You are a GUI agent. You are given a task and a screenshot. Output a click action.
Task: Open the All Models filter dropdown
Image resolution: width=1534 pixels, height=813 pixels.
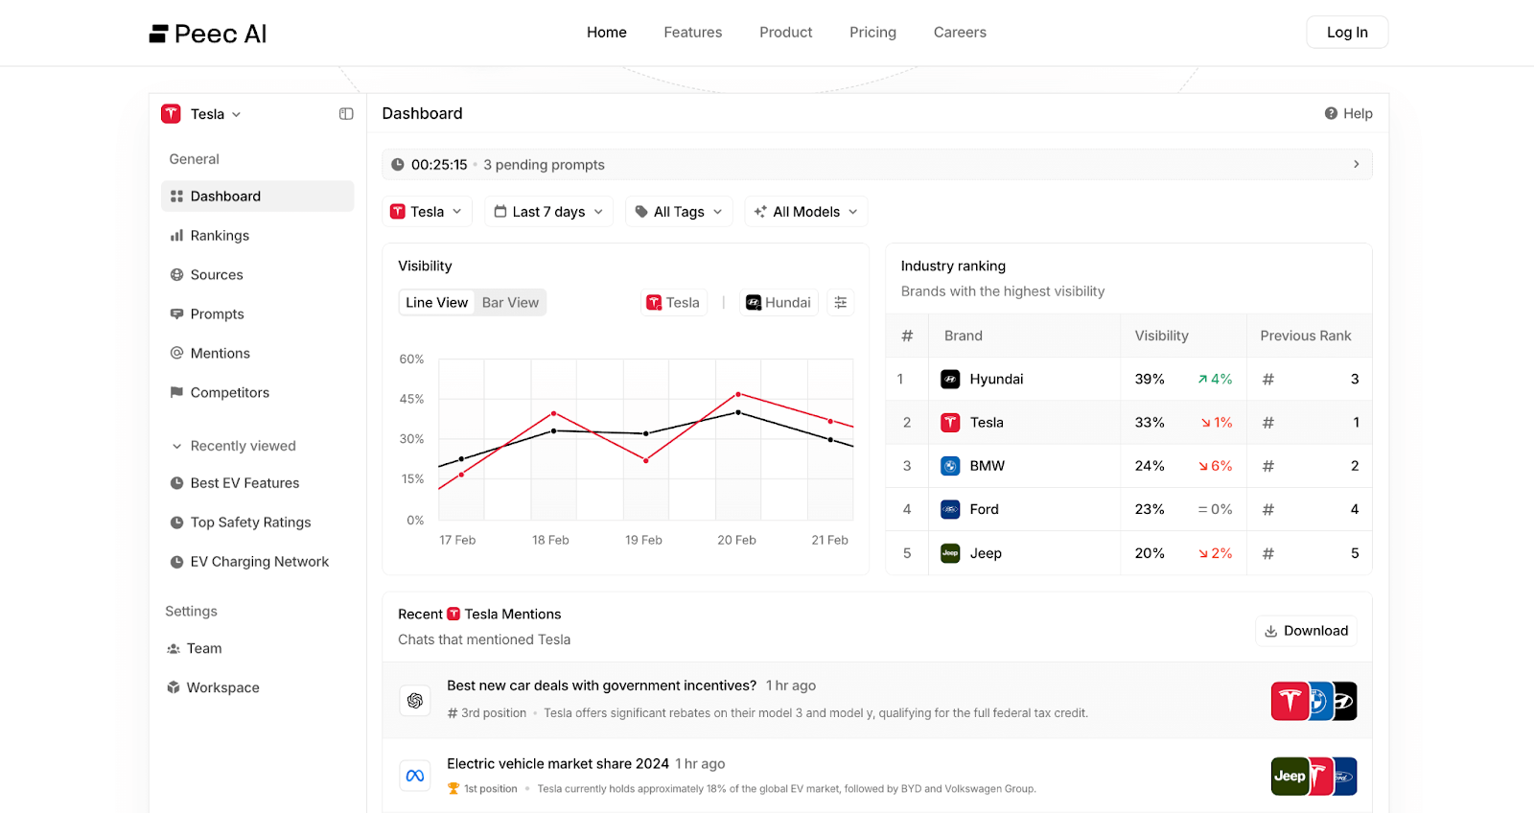pyautogui.click(x=806, y=212)
